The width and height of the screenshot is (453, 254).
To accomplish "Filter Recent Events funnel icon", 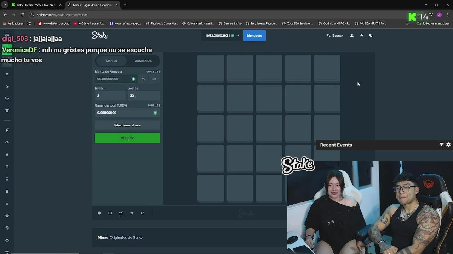I will pyautogui.click(x=441, y=145).
